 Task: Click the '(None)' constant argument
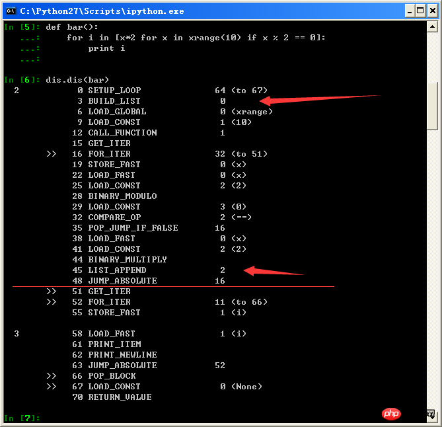point(246,387)
